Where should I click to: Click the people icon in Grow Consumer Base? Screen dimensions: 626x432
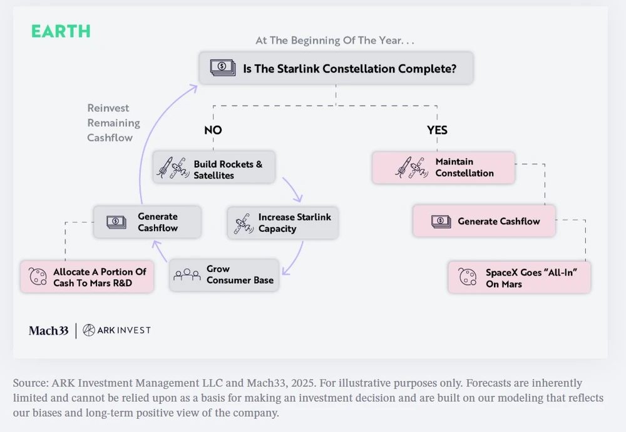point(187,274)
